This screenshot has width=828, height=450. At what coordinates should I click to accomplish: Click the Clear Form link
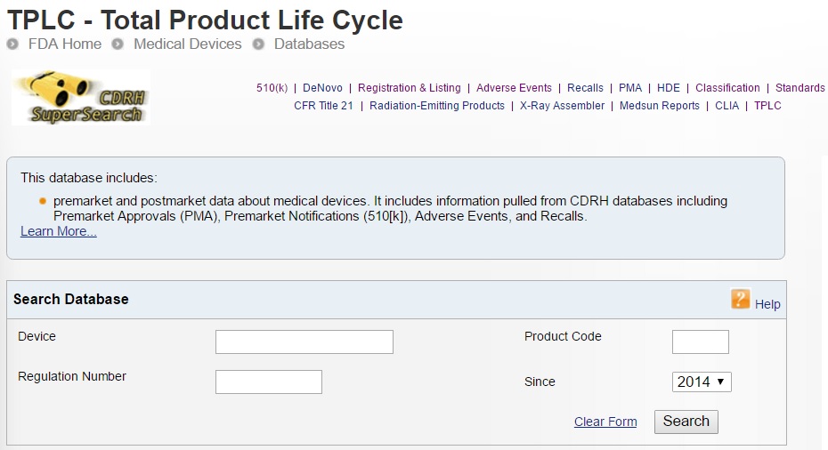[x=605, y=422]
